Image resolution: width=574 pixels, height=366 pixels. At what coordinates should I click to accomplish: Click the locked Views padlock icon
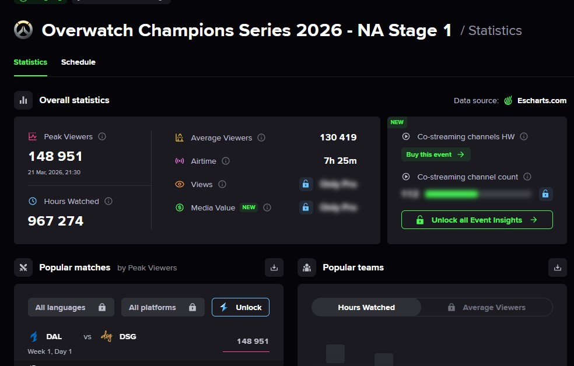pos(306,184)
